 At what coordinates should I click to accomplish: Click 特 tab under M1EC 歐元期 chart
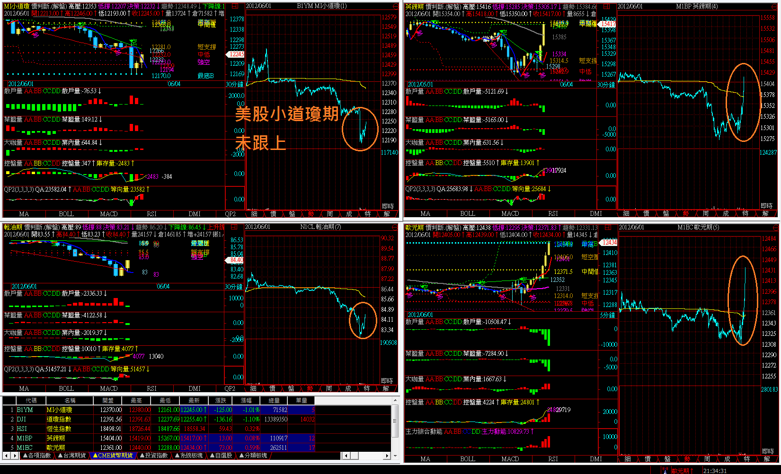pyautogui.click(x=746, y=459)
